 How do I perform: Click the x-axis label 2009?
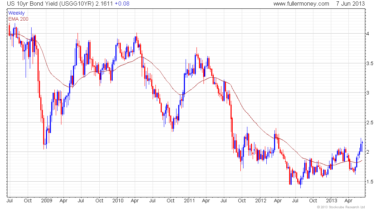47,201
